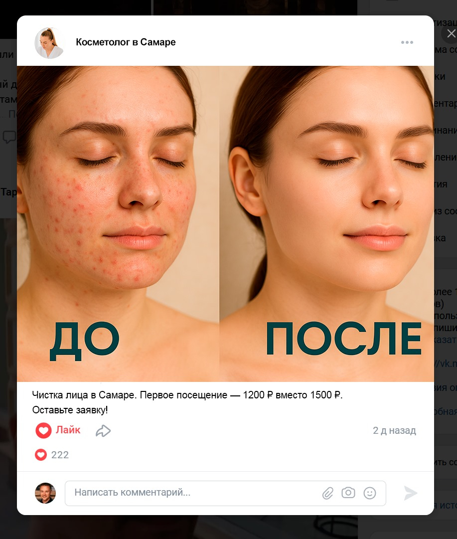457x539 pixels.
Task: Open the post via 2 д назад timestamp
Action: point(394,430)
